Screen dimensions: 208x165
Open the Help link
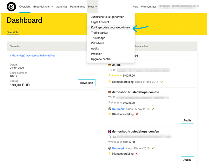[135, 7]
